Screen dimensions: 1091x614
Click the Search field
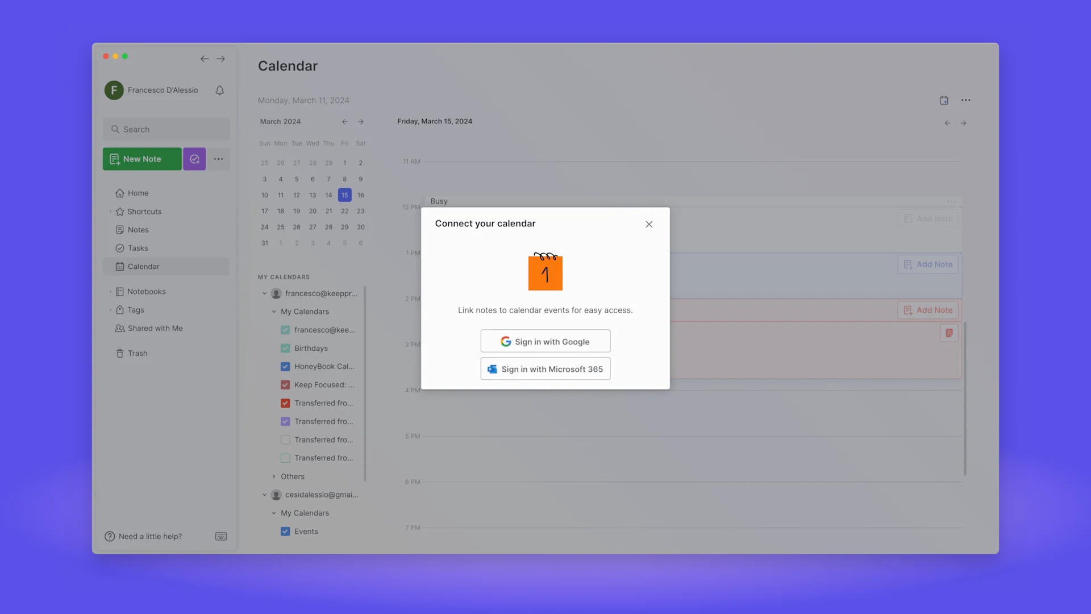click(x=166, y=130)
